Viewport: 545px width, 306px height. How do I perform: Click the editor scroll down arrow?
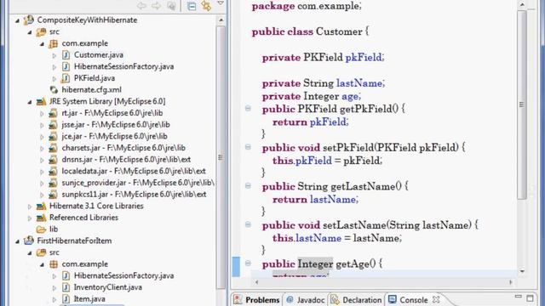click(x=522, y=271)
